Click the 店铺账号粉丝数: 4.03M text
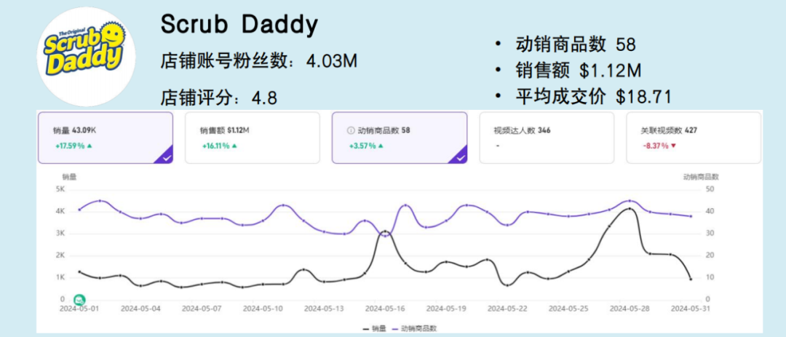 pos(258,61)
